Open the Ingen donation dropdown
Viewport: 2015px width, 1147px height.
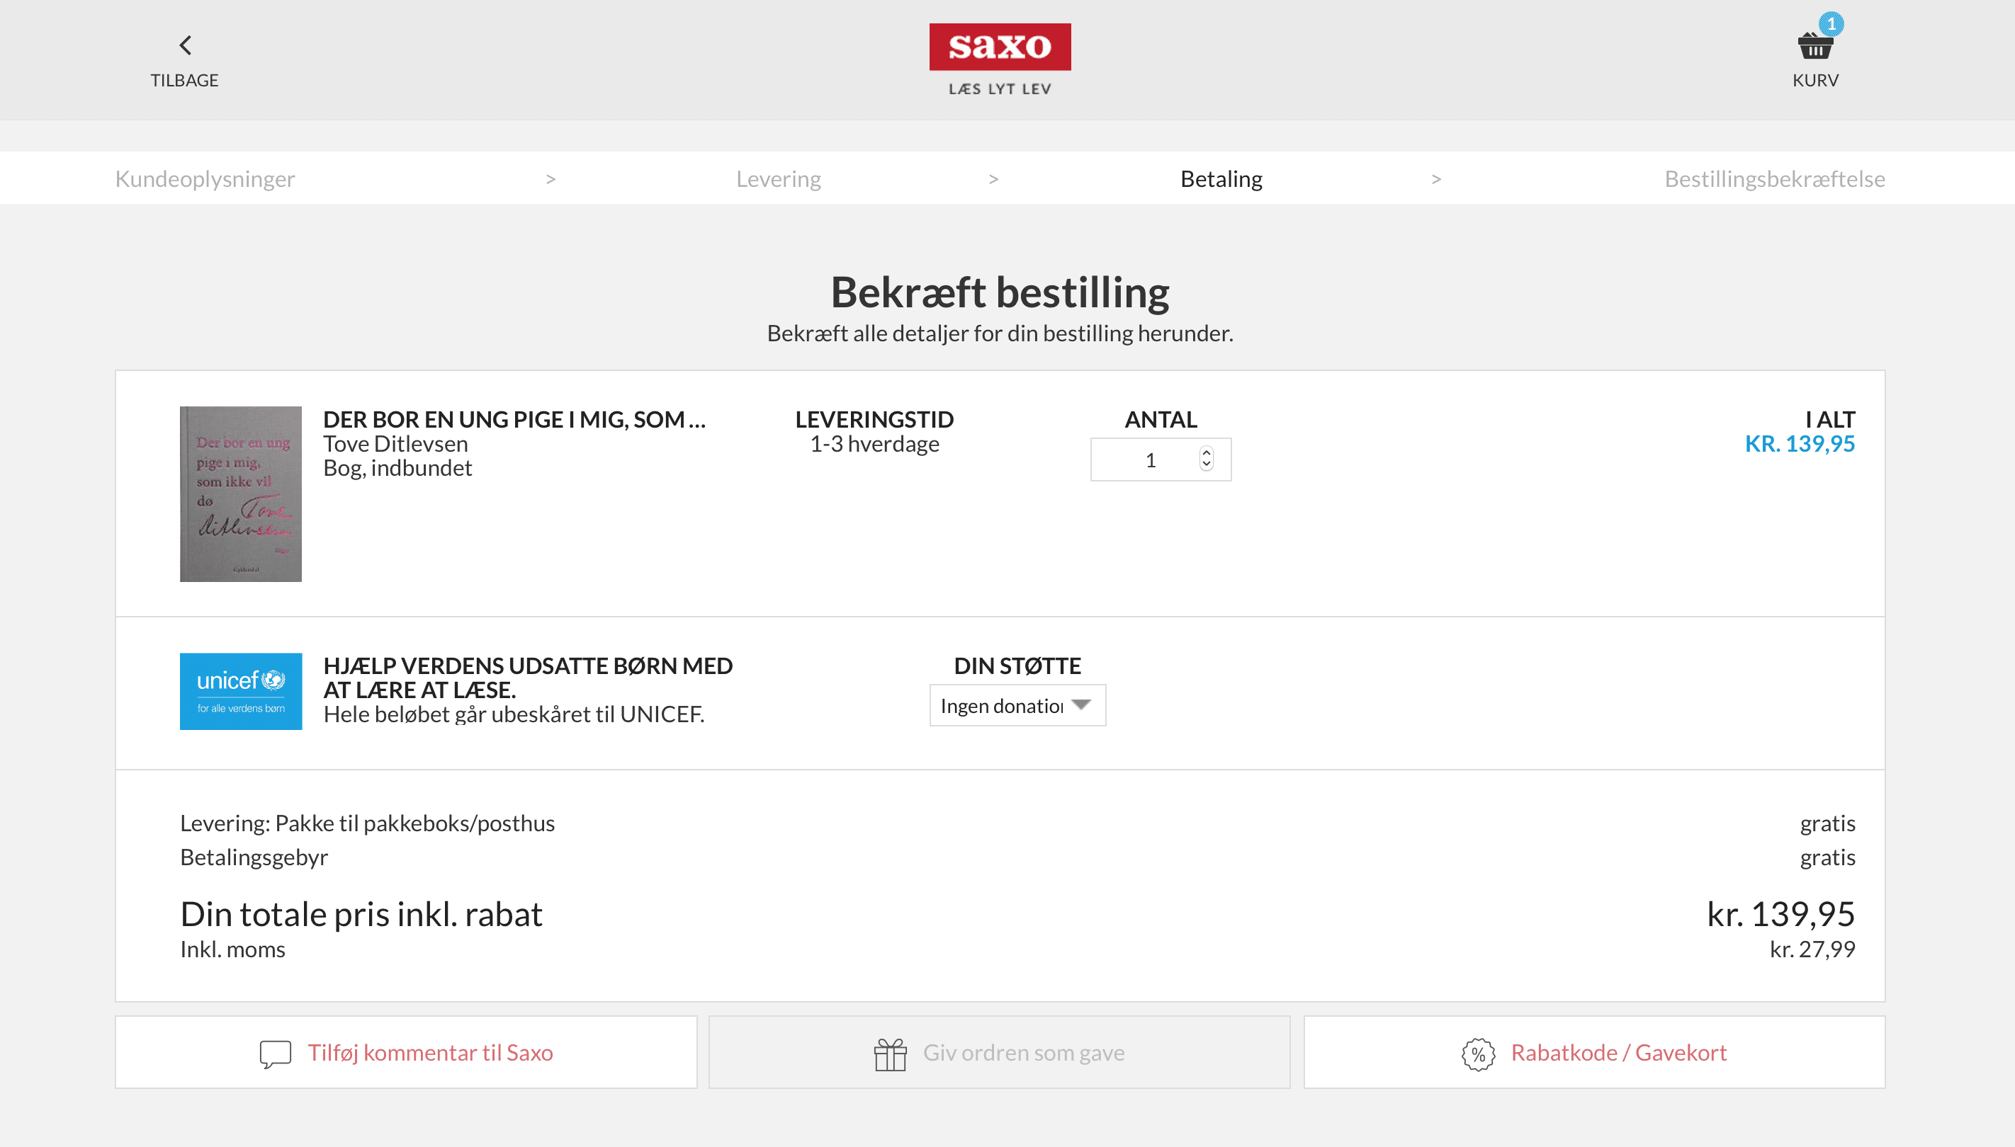[x=1017, y=705]
